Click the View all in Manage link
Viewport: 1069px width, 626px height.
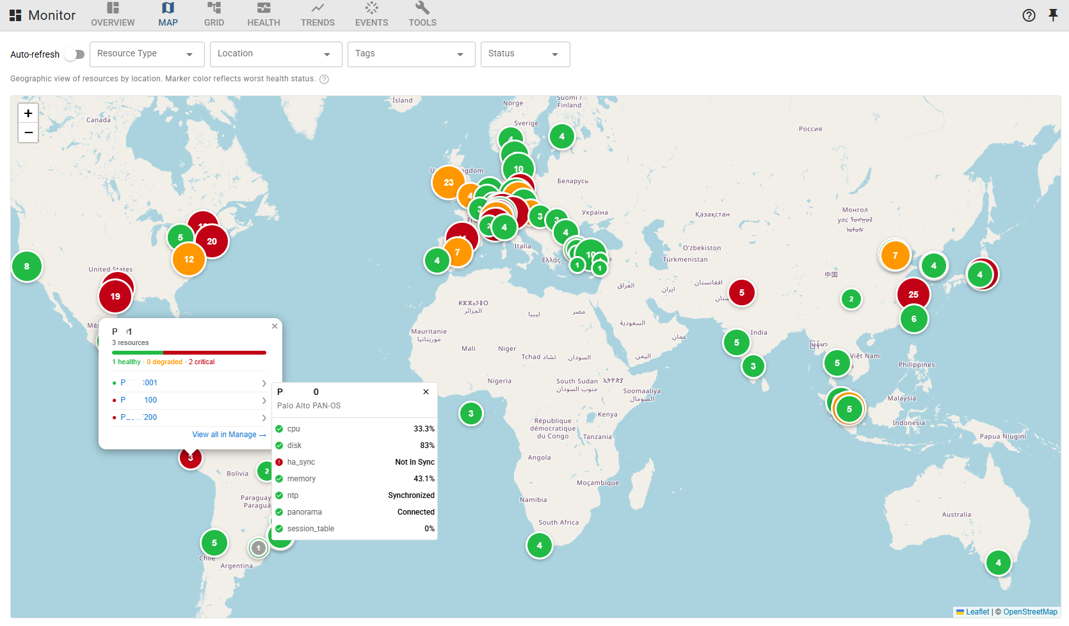tap(229, 435)
